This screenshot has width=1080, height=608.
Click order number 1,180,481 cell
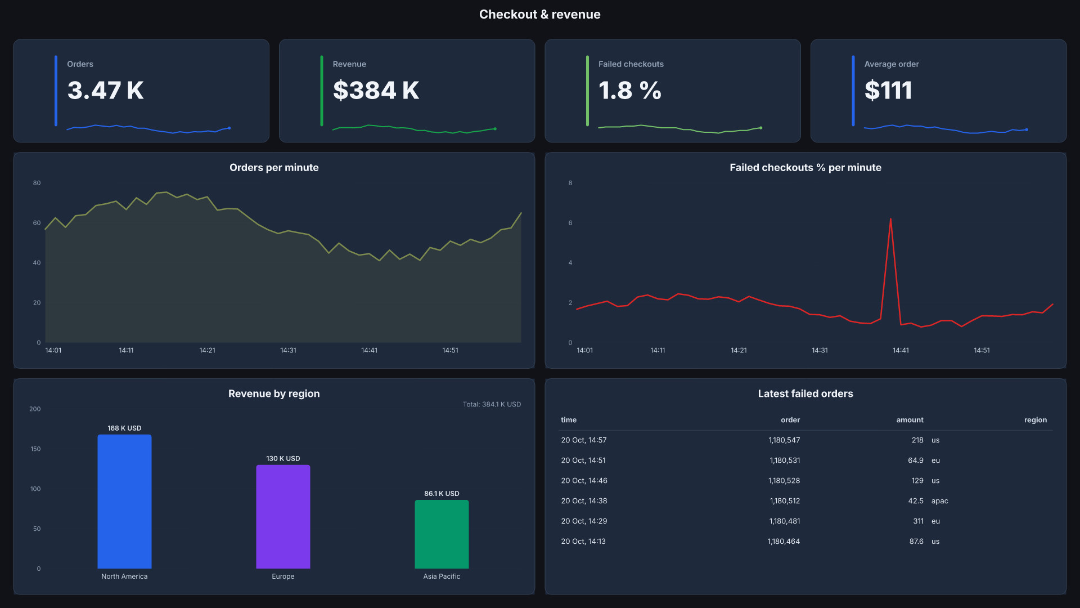coord(785,521)
